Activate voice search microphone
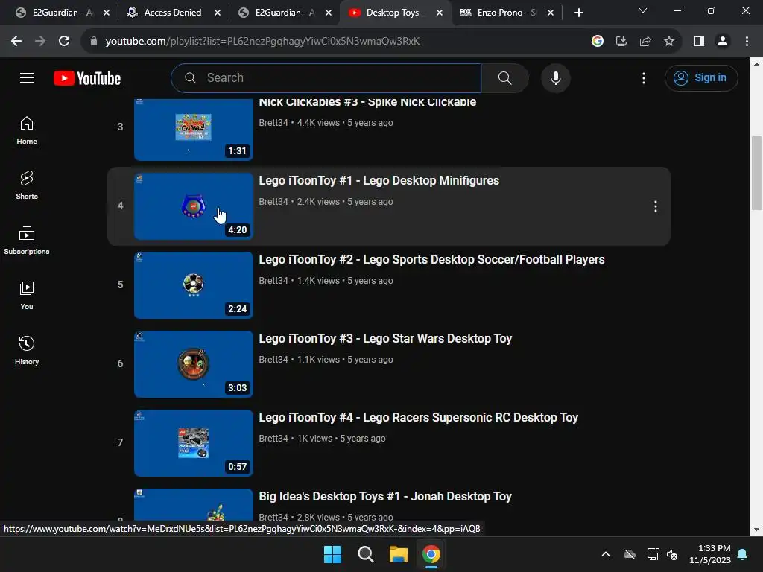 pyautogui.click(x=555, y=77)
